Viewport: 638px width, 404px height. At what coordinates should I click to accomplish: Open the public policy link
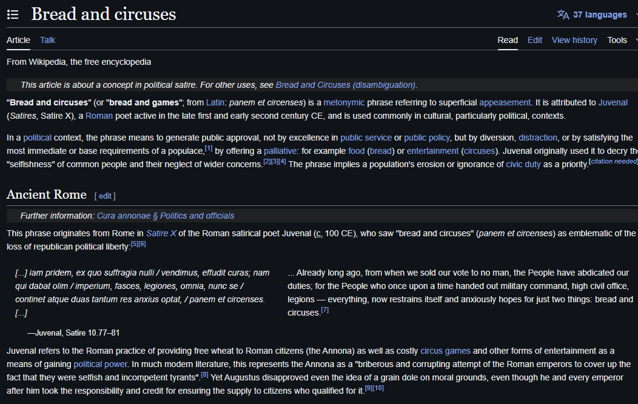pyautogui.click(x=427, y=137)
